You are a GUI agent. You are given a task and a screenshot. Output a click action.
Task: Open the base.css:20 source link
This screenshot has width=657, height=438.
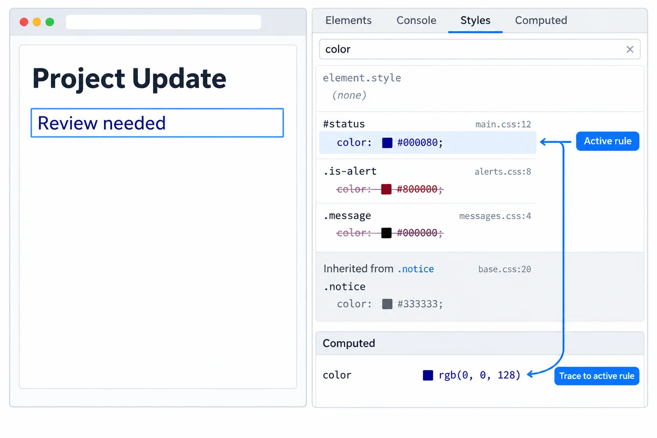504,269
